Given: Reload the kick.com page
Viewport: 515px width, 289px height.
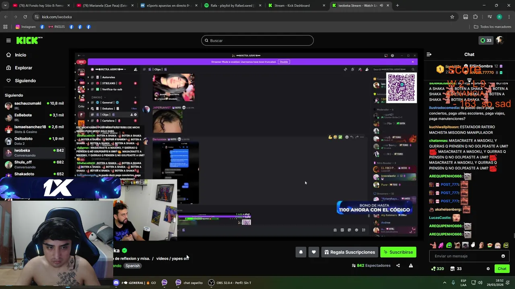Looking at the screenshot, I should click(25, 17).
